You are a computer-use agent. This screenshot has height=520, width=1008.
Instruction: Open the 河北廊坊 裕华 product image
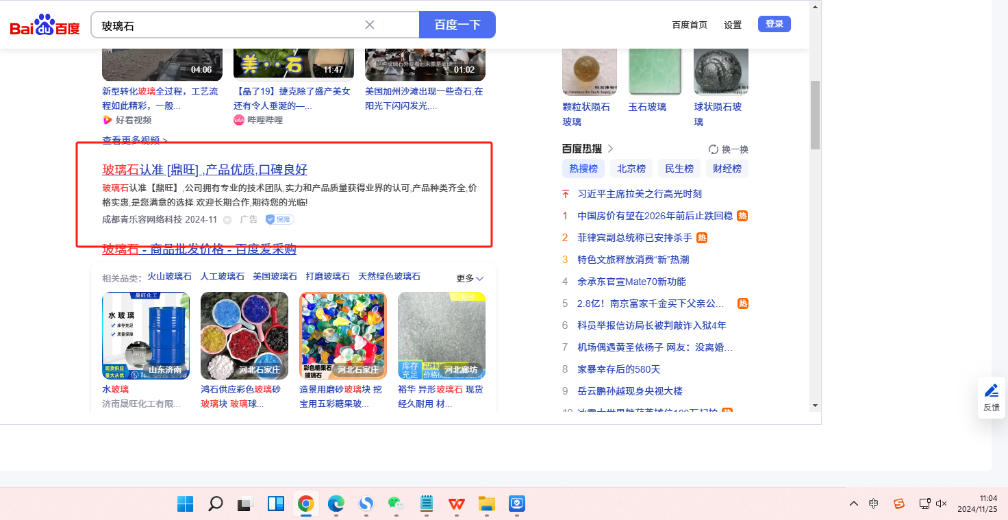coord(442,336)
